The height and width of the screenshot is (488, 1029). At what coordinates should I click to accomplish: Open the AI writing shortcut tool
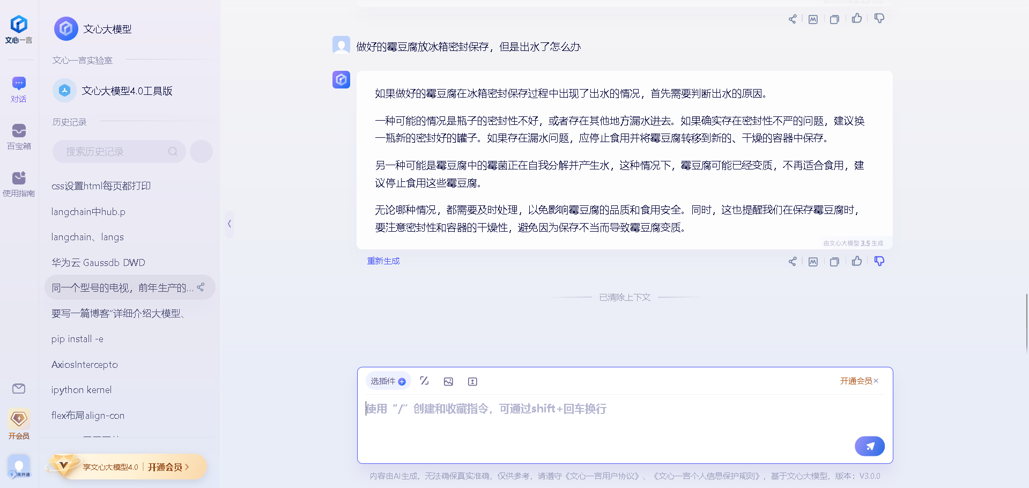point(424,381)
